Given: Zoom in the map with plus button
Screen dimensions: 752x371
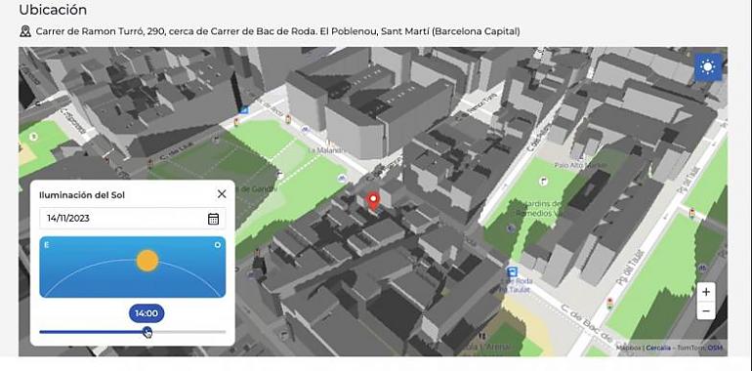Looking at the screenshot, I should (706, 292).
